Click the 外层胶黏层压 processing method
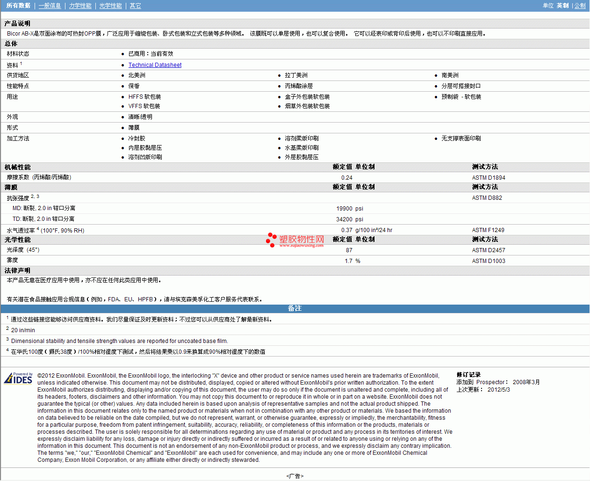The width and height of the screenshot is (590, 481). point(302,157)
